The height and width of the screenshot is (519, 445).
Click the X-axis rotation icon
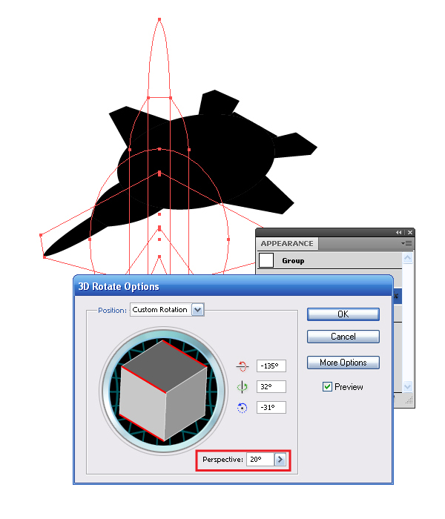(243, 366)
